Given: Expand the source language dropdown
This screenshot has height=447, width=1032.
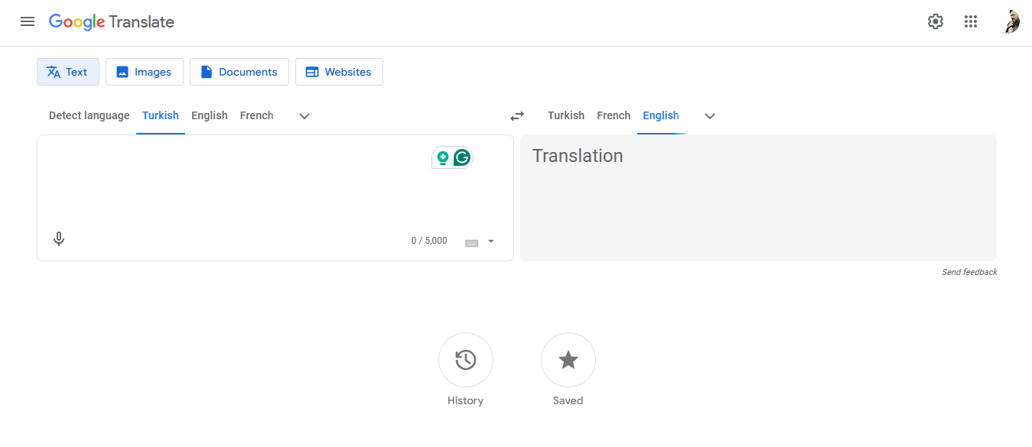Looking at the screenshot, I should 304,115.
